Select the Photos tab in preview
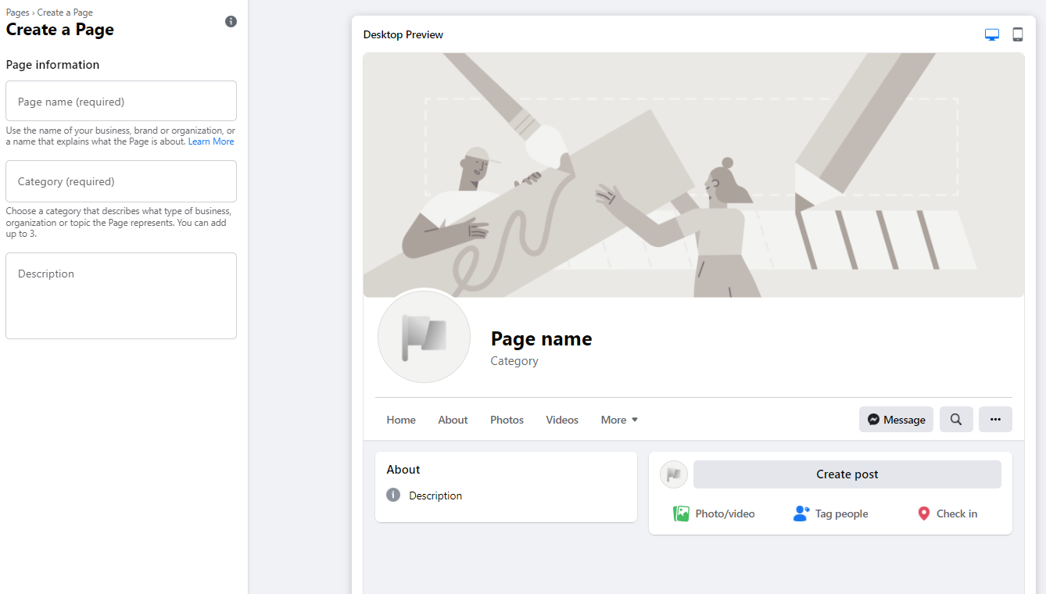Screen dimensions: 1046x594 pos(507,420)
